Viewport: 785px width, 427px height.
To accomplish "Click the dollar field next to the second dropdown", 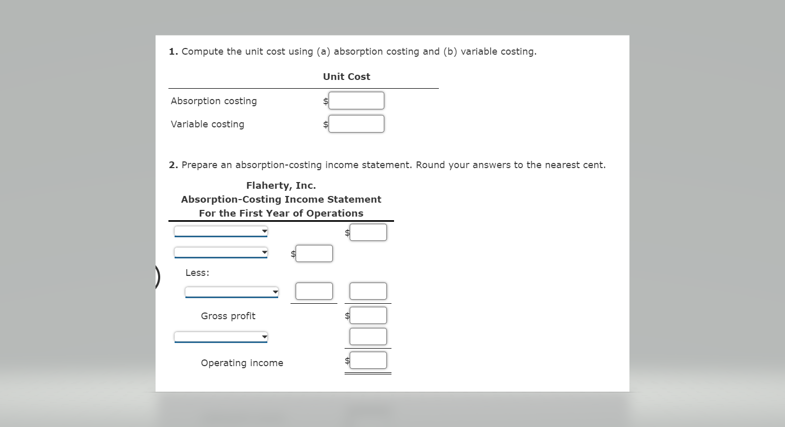I will (x=314, y=253).
